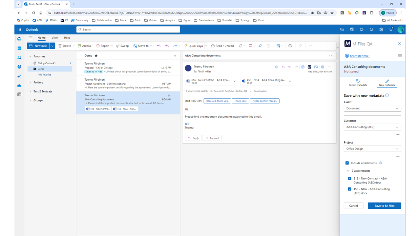Open To Do checkmark app in rail
The width and height of the screenshot is (420, 236).
coord(19,76)
